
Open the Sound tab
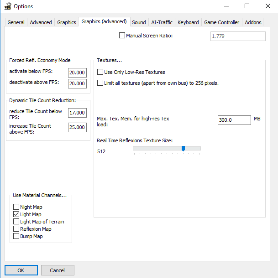pos(139,22)
